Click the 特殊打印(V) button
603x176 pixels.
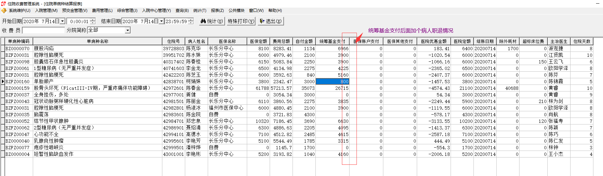point(241,21)
